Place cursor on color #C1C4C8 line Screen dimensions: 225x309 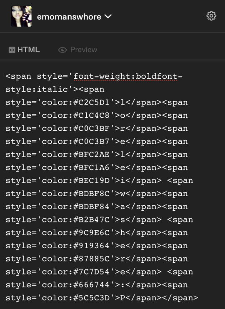tap(97, 115)
